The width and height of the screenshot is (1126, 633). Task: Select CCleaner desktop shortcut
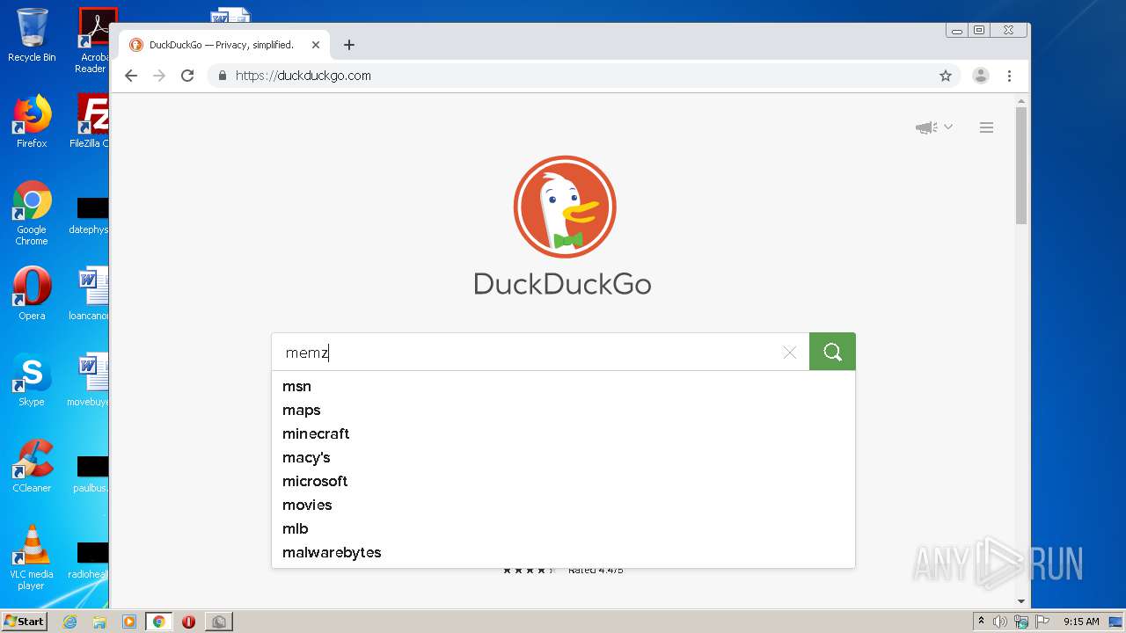click(x=32, y=466)
